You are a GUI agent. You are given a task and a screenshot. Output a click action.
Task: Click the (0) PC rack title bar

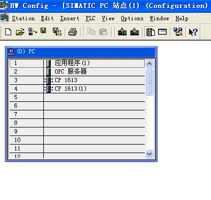click(x=81, y=52)
